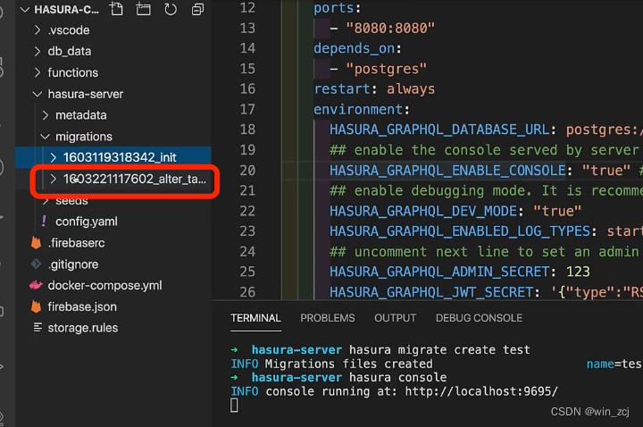Click the text file icon beside storage.rules

coord(38,327)
